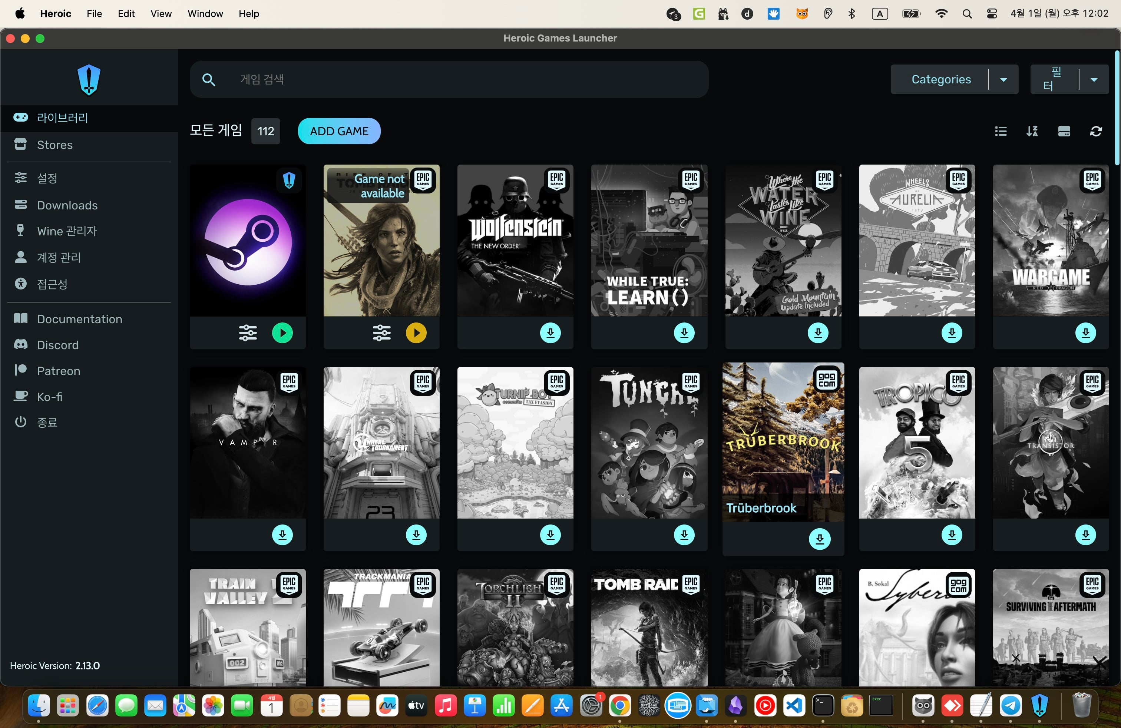Download Vampyr
The width and height of the screenshot is (1121, 728).
282,535
